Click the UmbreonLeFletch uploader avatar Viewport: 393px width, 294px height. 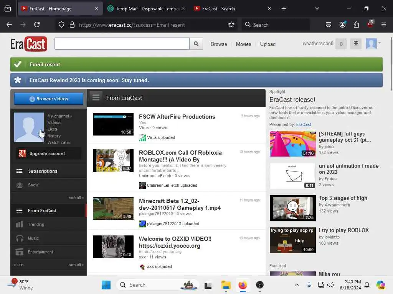(x=142, y=186)
